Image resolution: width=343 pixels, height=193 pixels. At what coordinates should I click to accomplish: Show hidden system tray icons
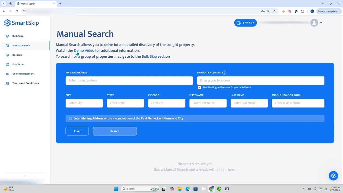coord(304,189)
